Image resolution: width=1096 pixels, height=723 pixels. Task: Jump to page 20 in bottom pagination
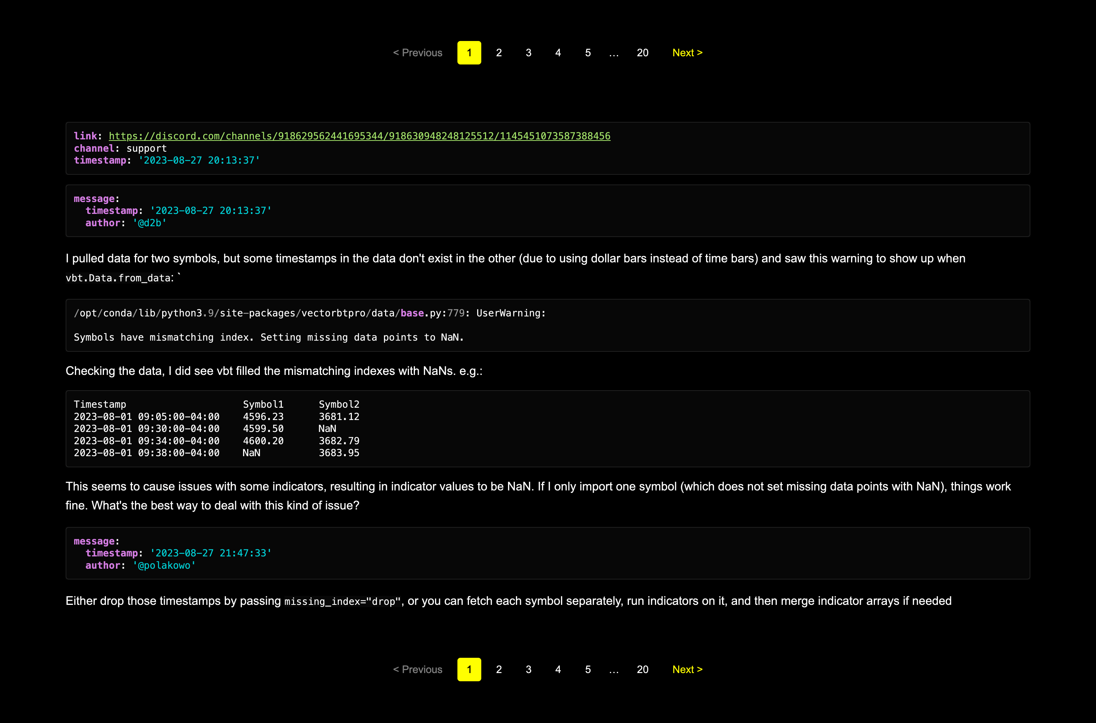point(642,669)
